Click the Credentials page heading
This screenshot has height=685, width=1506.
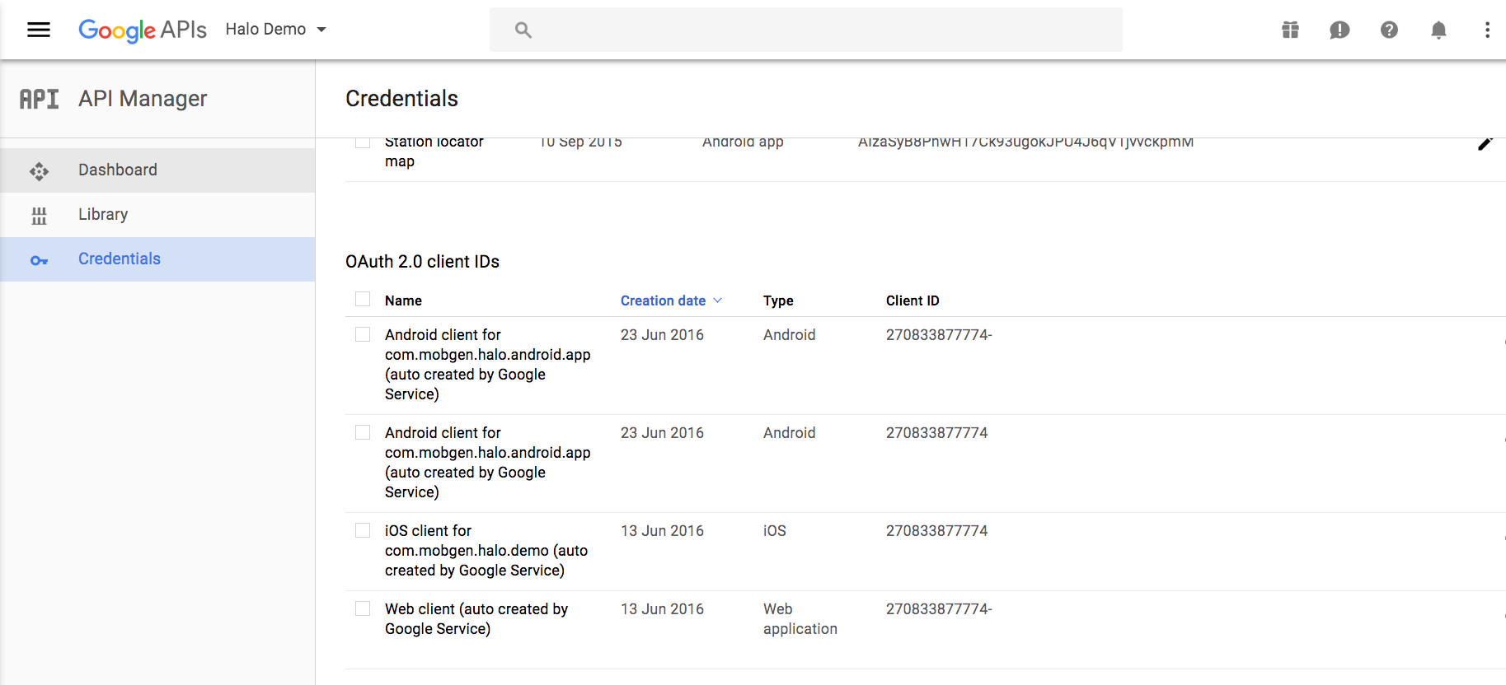pyautogui.click(x=401, y=99)
